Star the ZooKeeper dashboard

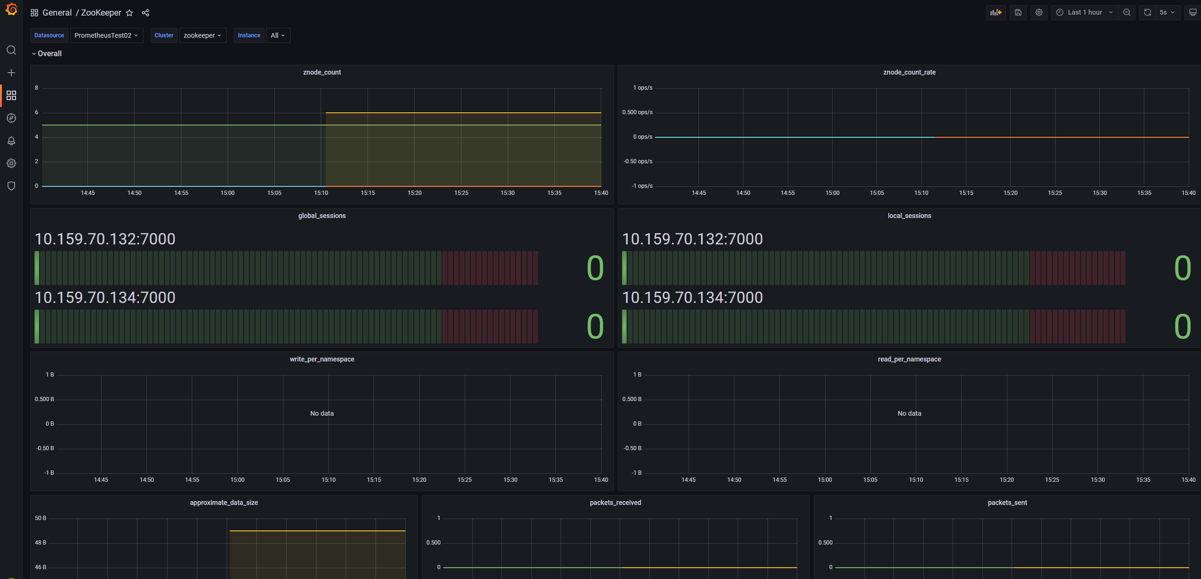tap(129, 13)
